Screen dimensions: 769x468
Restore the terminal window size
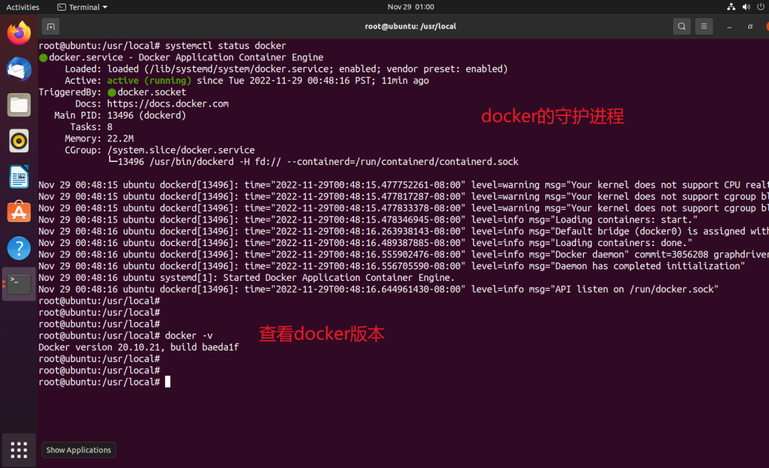coord(750,26)
